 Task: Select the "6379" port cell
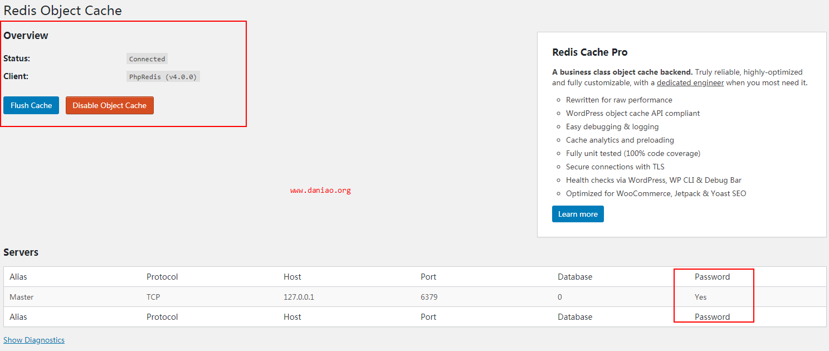tap(429, 297)
